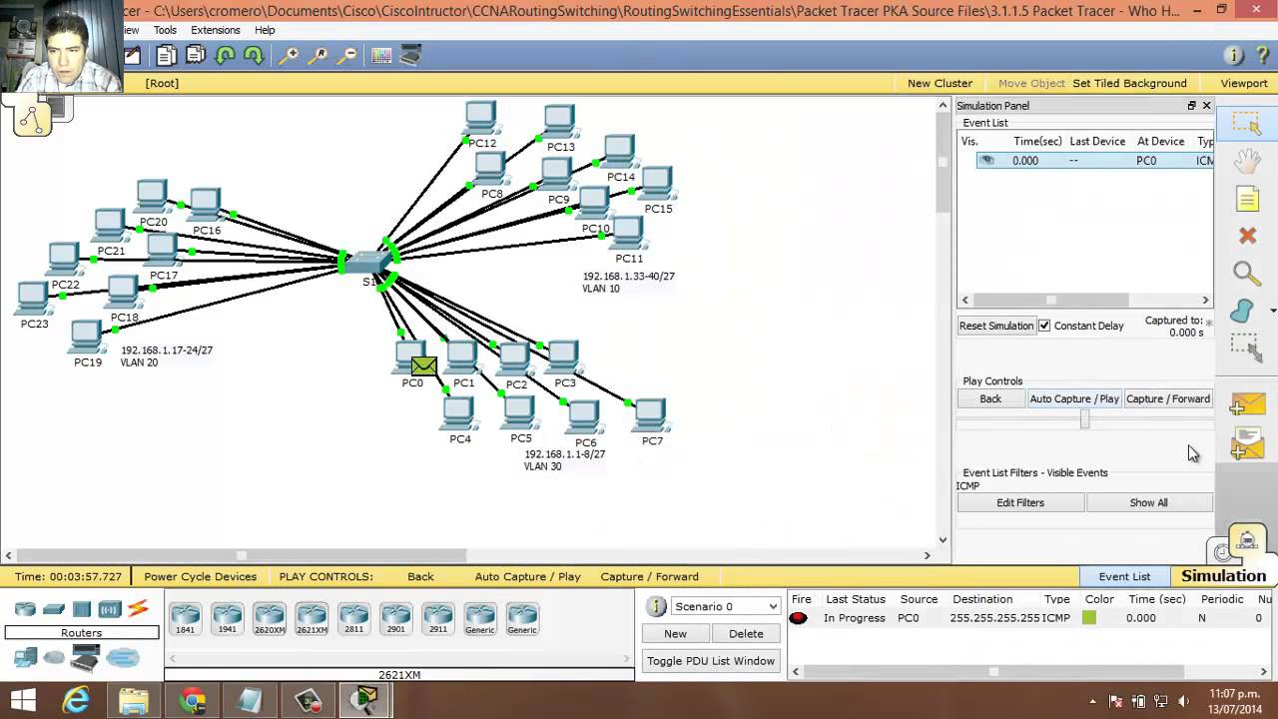Click Back in Simulation Panel play controls
The height and width of the screenshot is (719, 1278).
click(990, 398)
